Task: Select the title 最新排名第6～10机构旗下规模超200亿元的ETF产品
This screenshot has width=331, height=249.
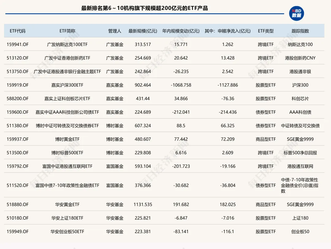Action: pos(145,8)
